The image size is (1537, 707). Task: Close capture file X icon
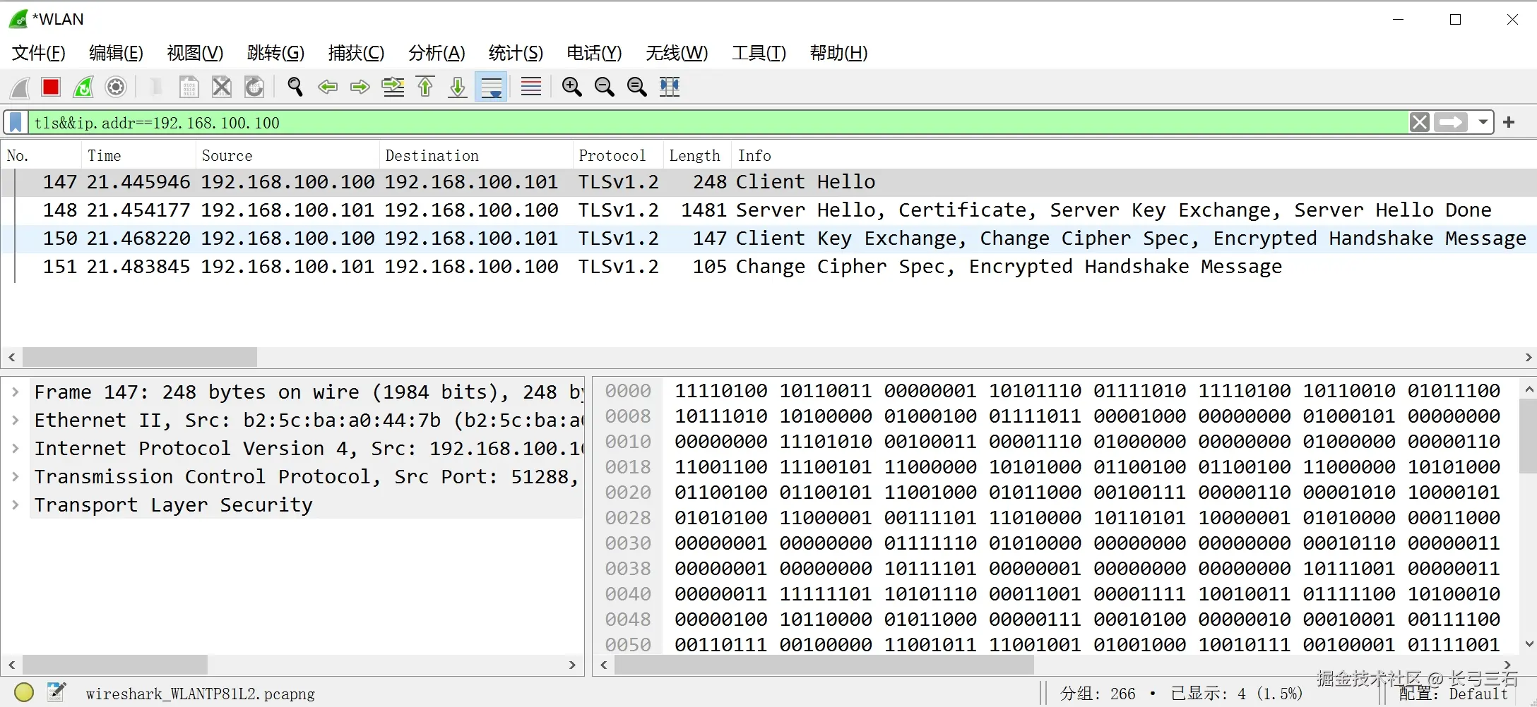(x=221, y=87)
